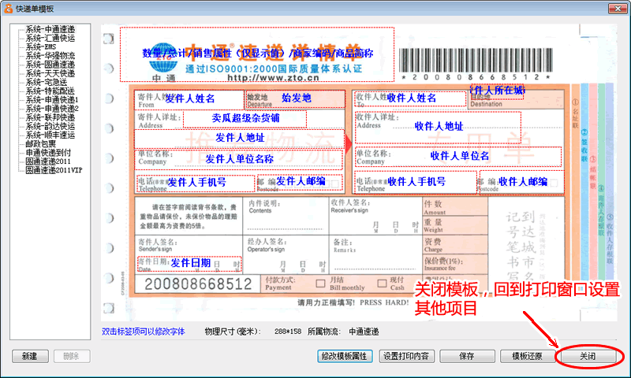Select 系统-EMS template

41,47
